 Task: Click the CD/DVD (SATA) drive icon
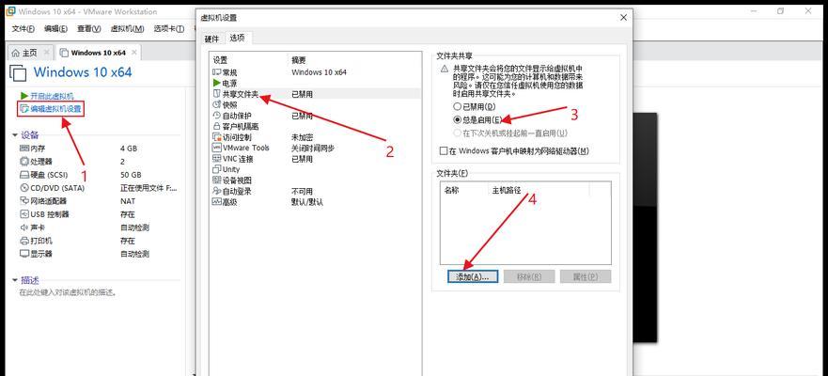tap(24, 188)
